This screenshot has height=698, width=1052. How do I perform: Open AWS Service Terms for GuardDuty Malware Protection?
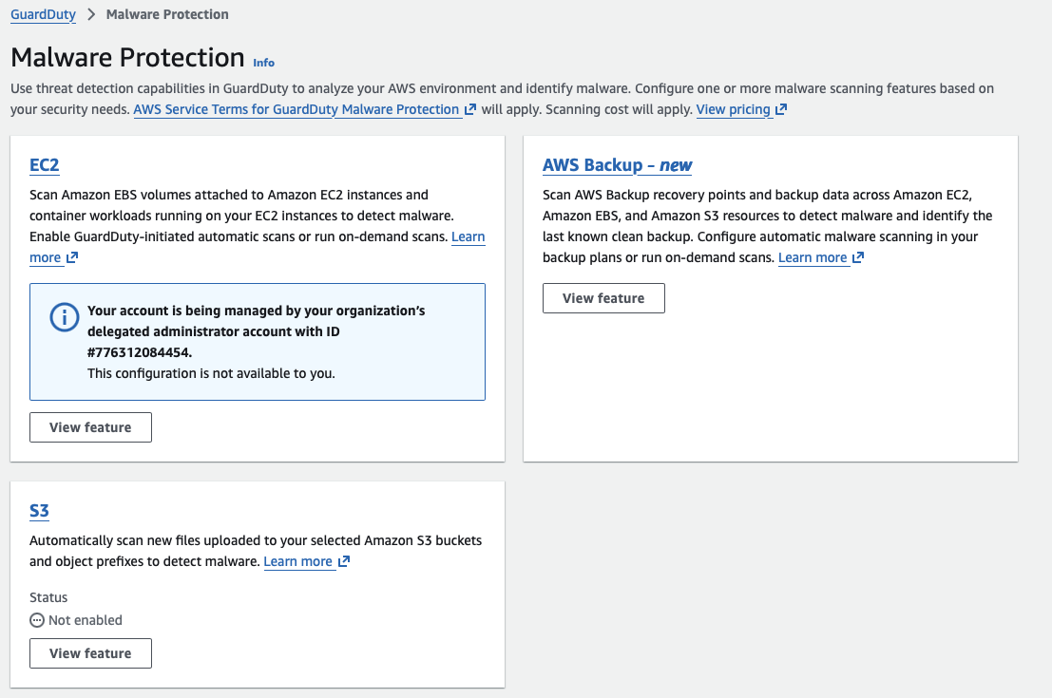pyautogui.click(x=296, y=110)
